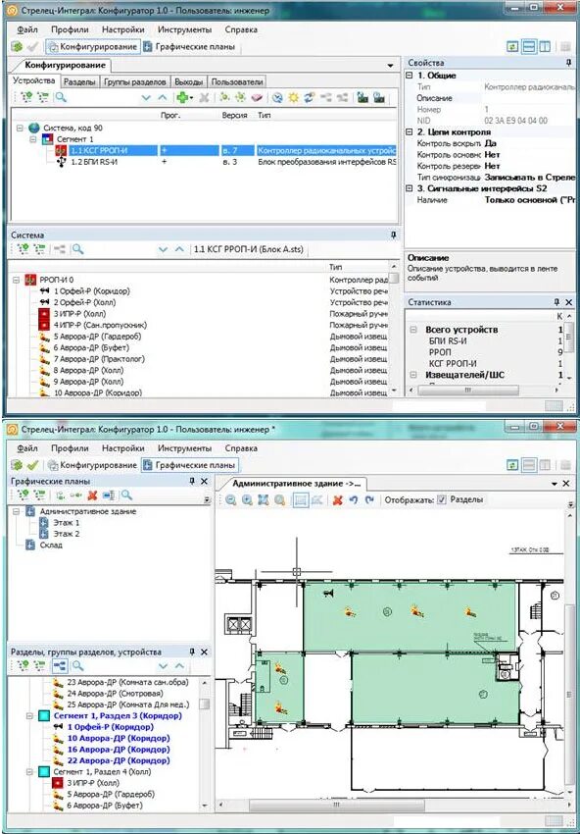Toggle selection mode button on plan toolbar

301,500
